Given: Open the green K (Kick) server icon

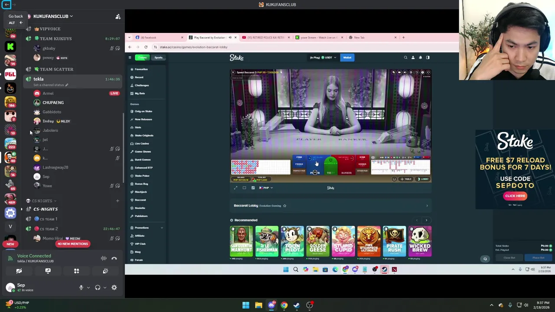Looking at the screenshot, I should (10, 46).
